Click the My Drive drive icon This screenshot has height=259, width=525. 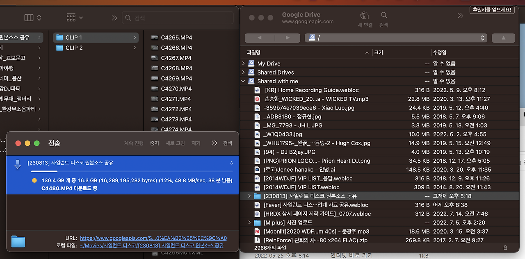coord(251,64)
